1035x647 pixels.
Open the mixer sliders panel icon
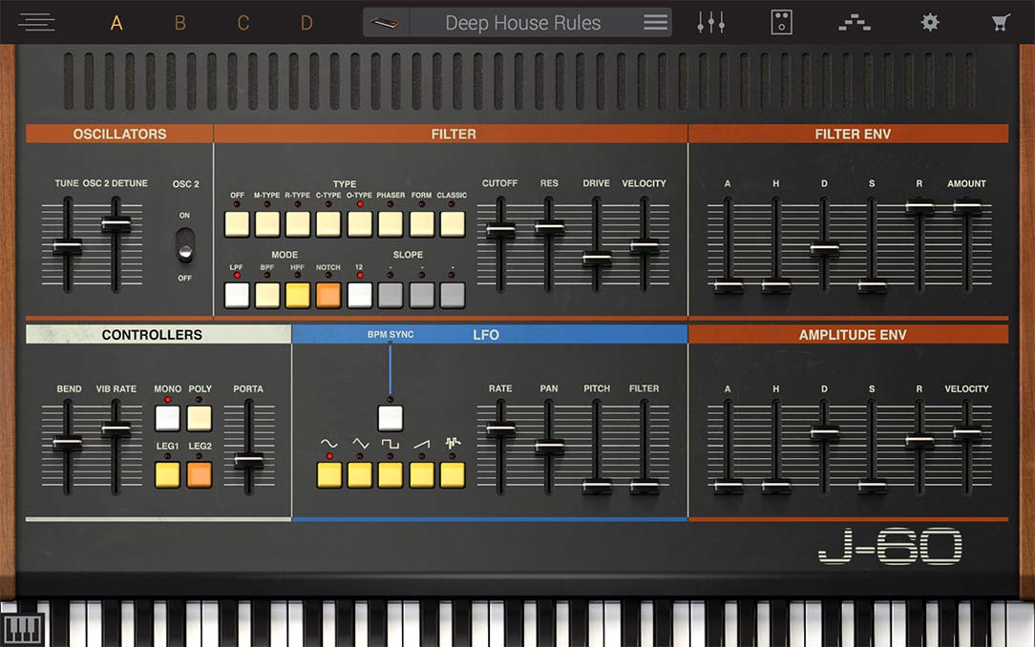pyautogui.click(x=711, y=23)
